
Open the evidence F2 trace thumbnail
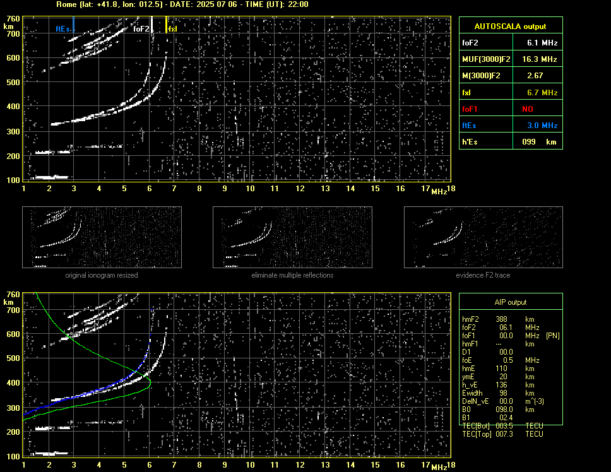(x=483, y=237)
